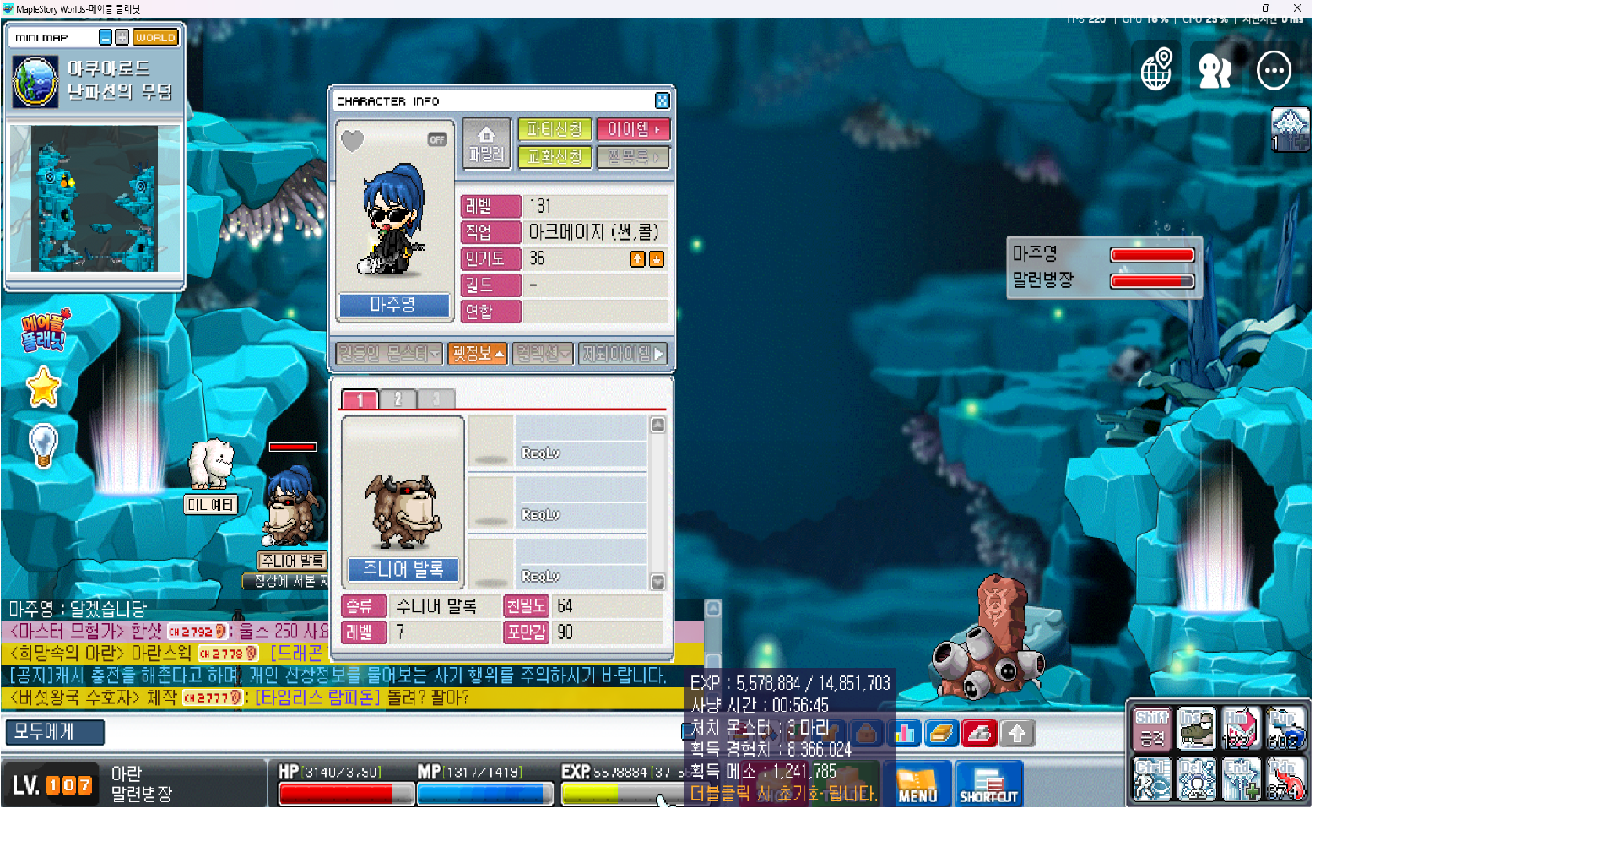This screenshot has width=1618, height=868.
Task: Collapse the pet info section
Action: tap(478, 354)
